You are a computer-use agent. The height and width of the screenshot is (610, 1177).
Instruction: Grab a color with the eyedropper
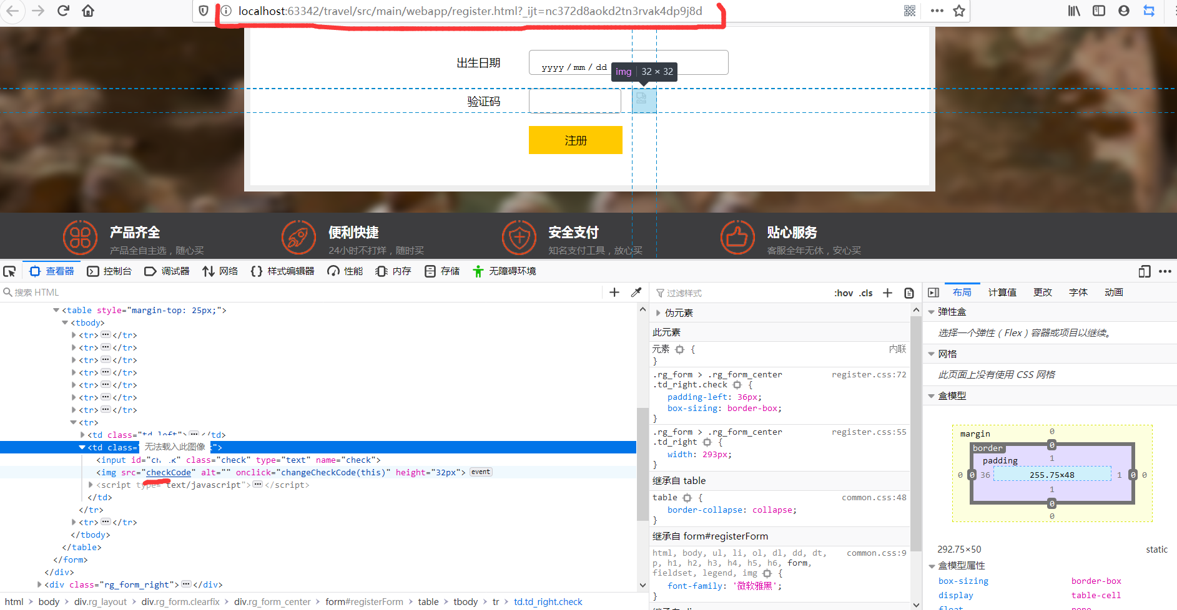pyautogui.click(x=636, y=293)
